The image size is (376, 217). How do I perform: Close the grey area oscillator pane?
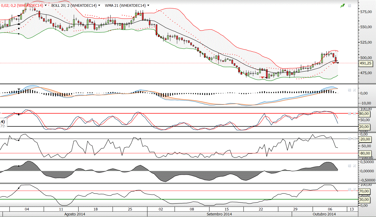[x=354, y=166]
